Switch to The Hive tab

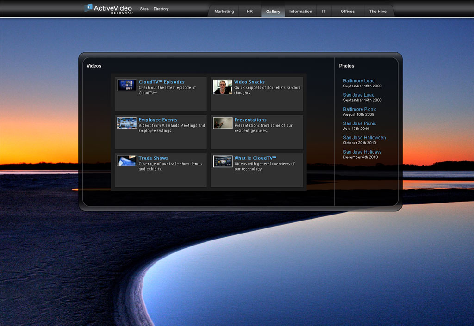point(378,12)
